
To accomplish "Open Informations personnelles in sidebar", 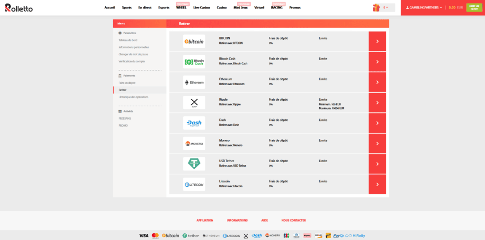I will click(134, 47).
